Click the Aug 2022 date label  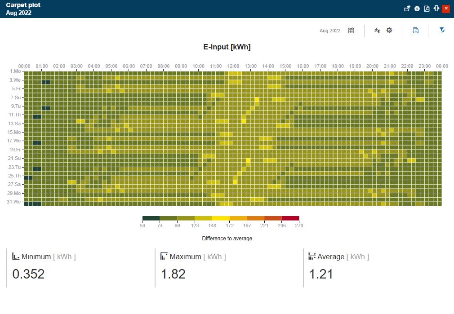[x=330, y=31]
